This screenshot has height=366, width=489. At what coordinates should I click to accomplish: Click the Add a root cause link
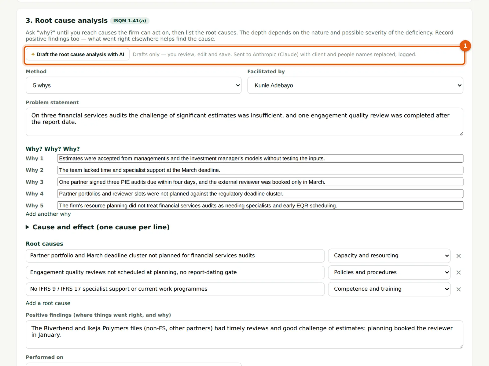48,303
